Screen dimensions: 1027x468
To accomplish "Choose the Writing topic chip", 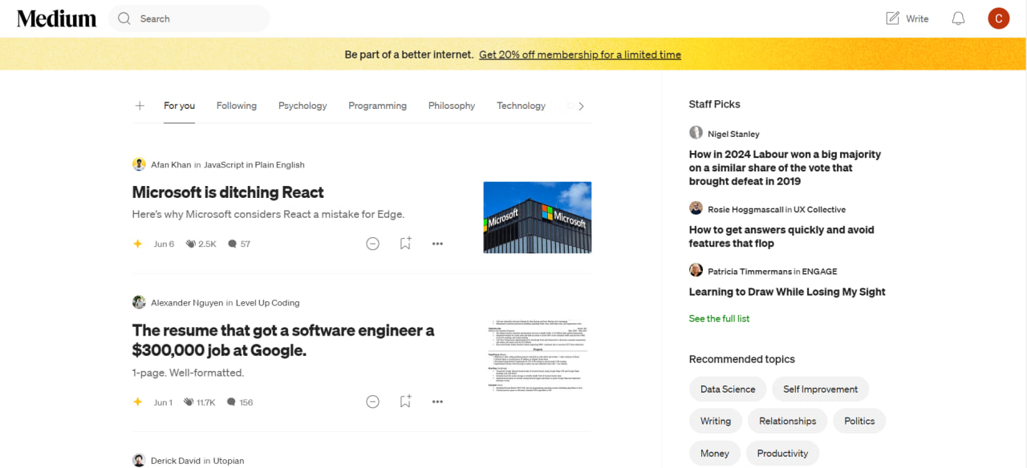I will (716, 421).
